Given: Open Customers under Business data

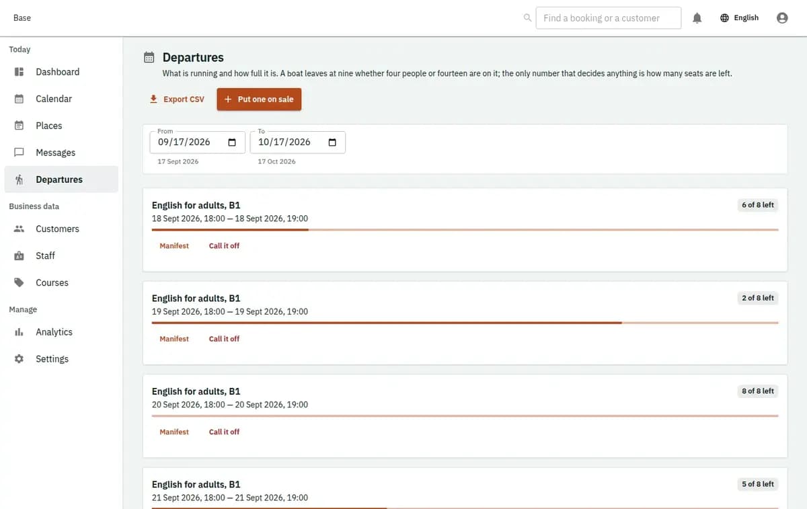Looking at the screenshot, I should click(x=61, y=229).
